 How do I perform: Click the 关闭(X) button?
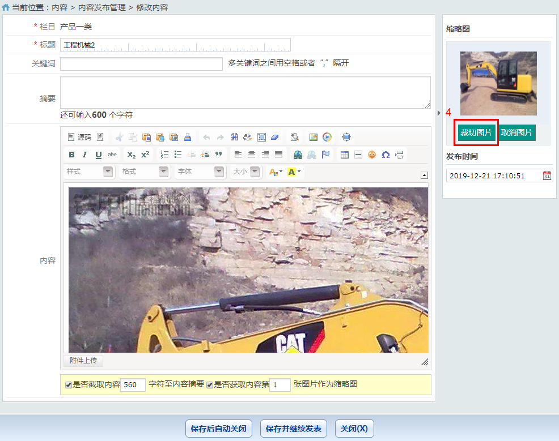[354, 429]
